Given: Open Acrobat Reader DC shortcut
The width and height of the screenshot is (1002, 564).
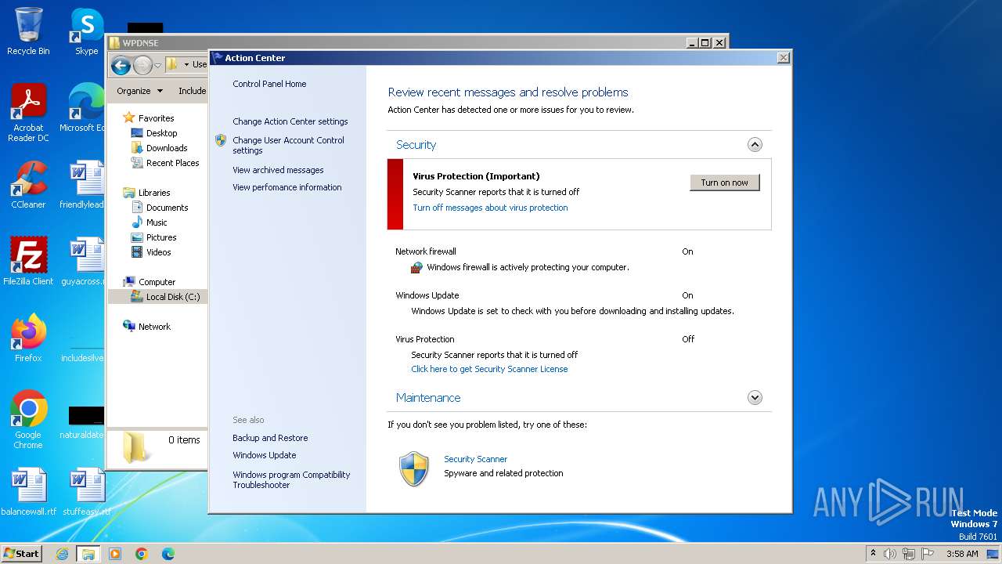Looking at the screenshot, I should pos(28,113).
